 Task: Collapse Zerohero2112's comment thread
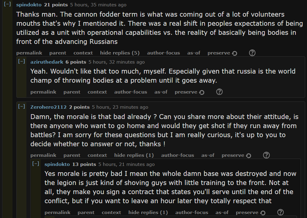[22, 107]
